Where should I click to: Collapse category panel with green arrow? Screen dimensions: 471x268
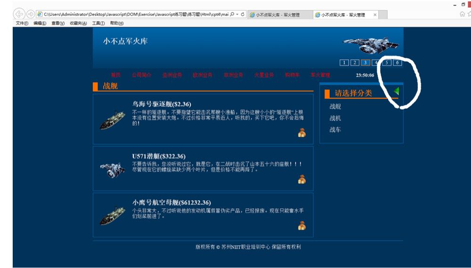click(396, 91)
